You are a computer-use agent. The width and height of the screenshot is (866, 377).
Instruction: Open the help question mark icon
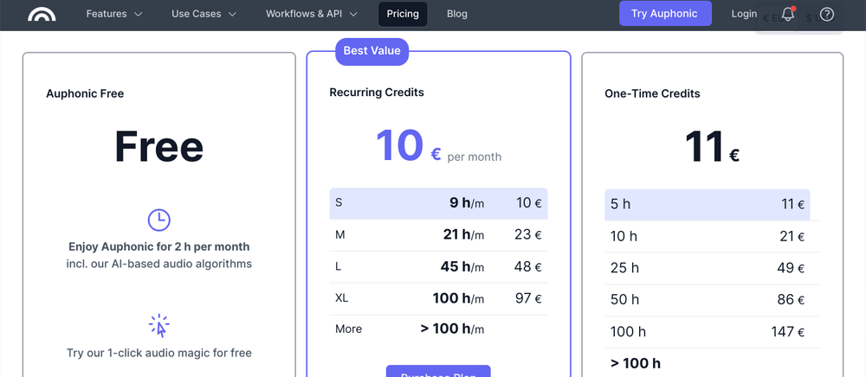tap(827, 14)
